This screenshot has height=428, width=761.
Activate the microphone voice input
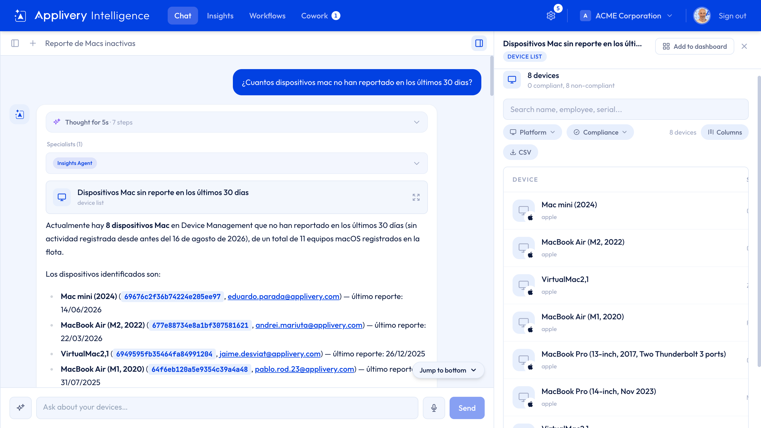coord(434,408)
